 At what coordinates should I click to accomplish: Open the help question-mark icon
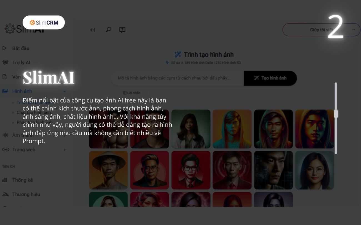pyautogui.click(x=122, y=30)
